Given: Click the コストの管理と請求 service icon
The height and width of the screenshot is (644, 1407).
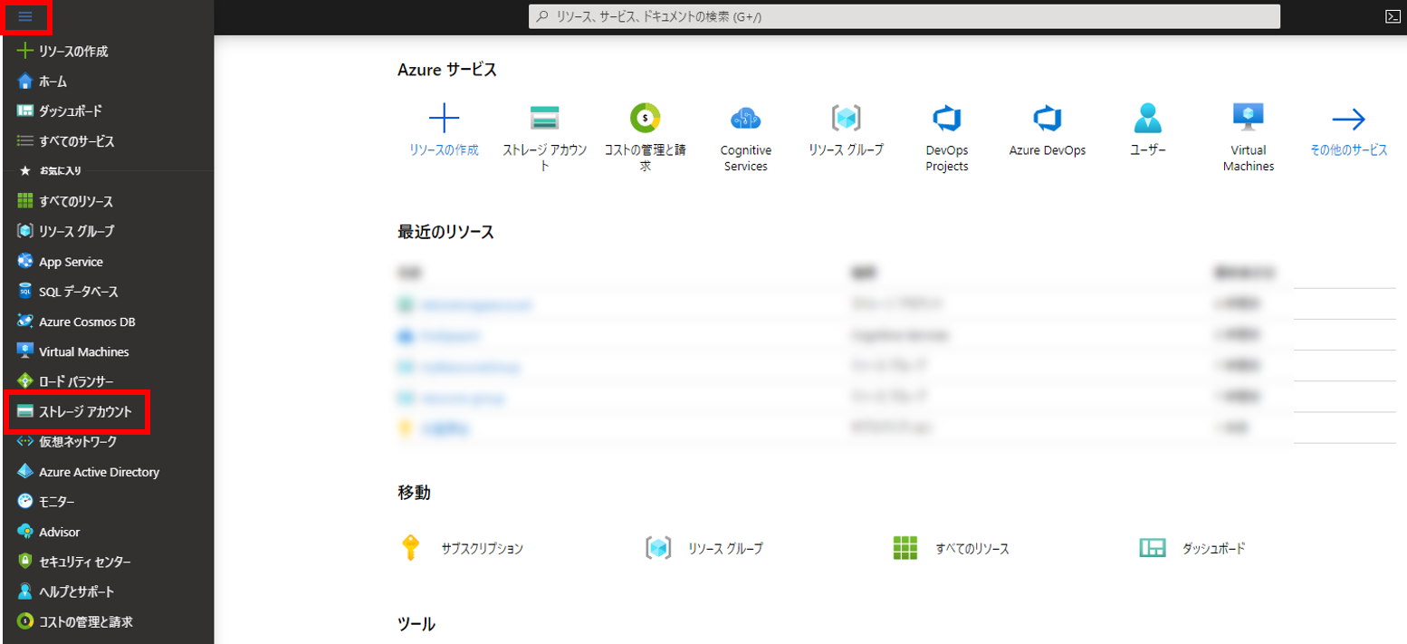Looking at the screenshot, I should point(645,119).
